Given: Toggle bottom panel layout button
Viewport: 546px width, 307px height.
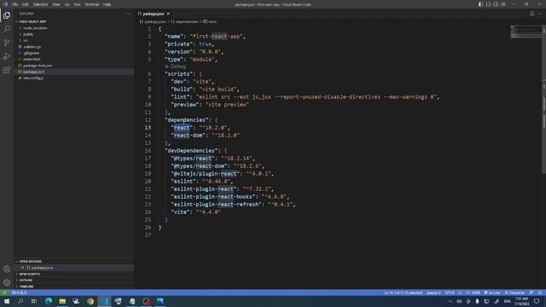Looking at the screenshot, I should pyautogui.click(x=488, y=4).
